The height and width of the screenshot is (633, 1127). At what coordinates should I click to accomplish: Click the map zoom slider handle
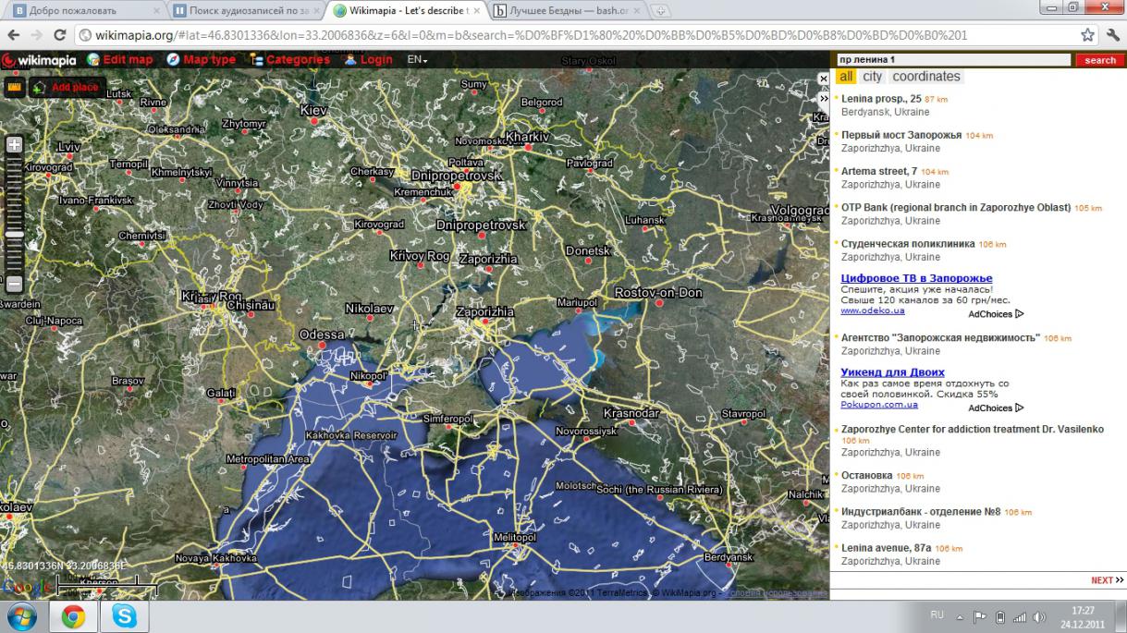pos(14,235)
